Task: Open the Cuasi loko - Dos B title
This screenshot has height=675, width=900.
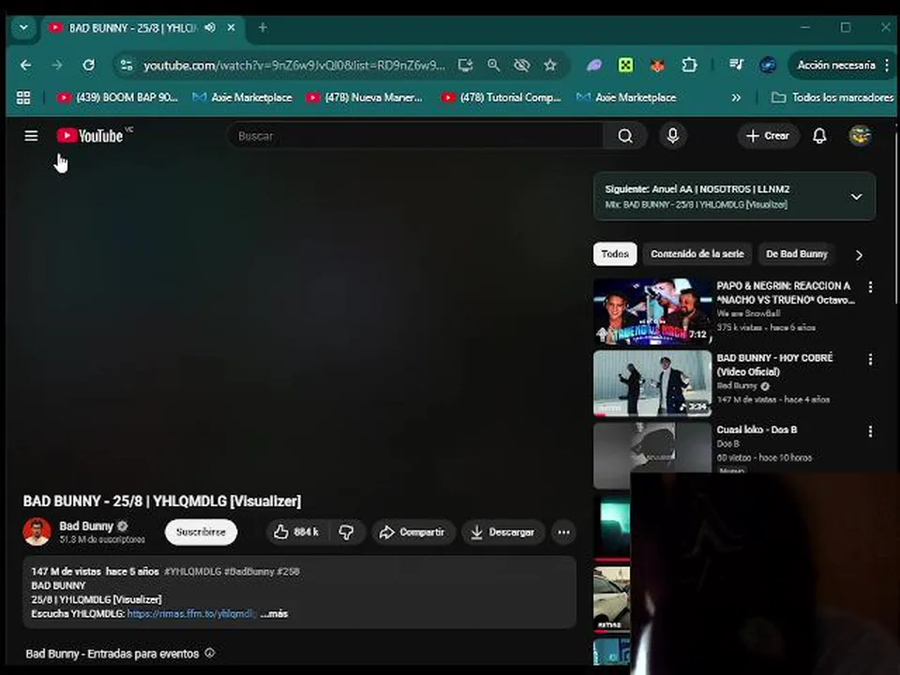Action: click(757, 429)
